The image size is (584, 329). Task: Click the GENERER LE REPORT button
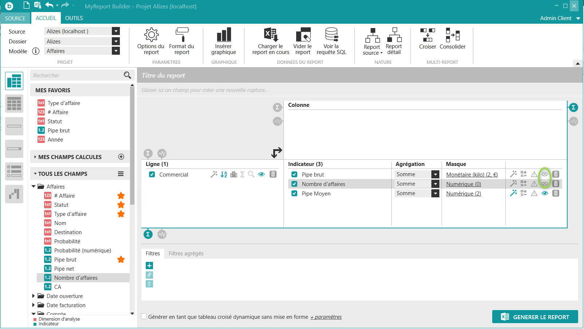tap(535, 317)
